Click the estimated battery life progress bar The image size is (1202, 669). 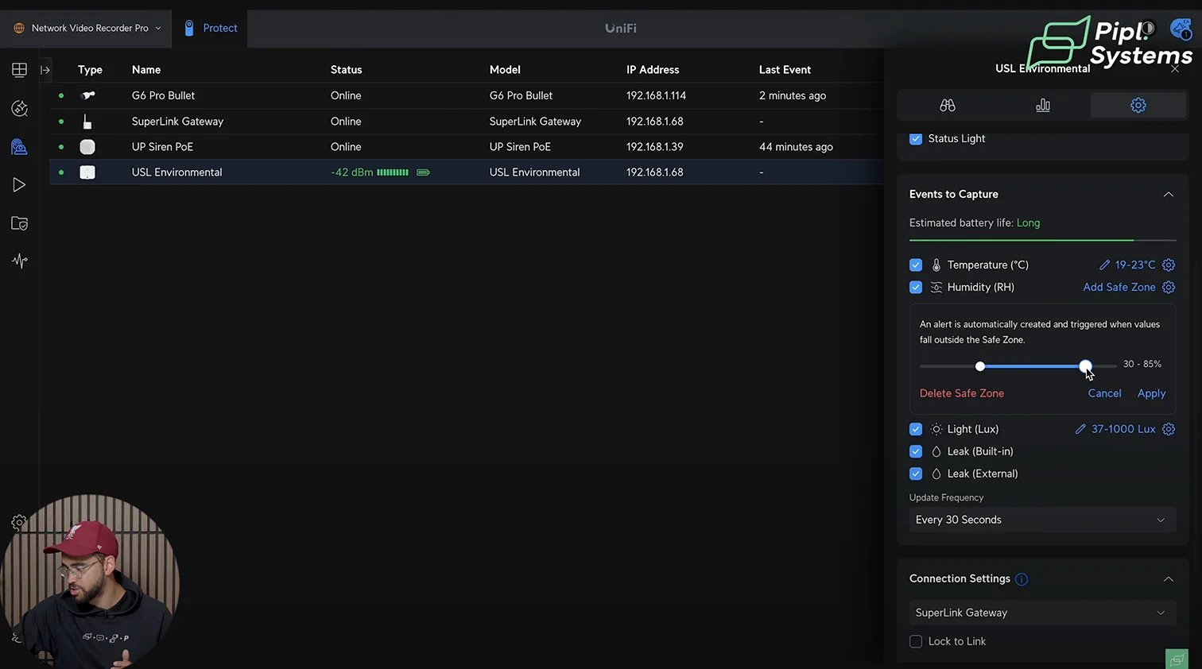coord(1042,240)
